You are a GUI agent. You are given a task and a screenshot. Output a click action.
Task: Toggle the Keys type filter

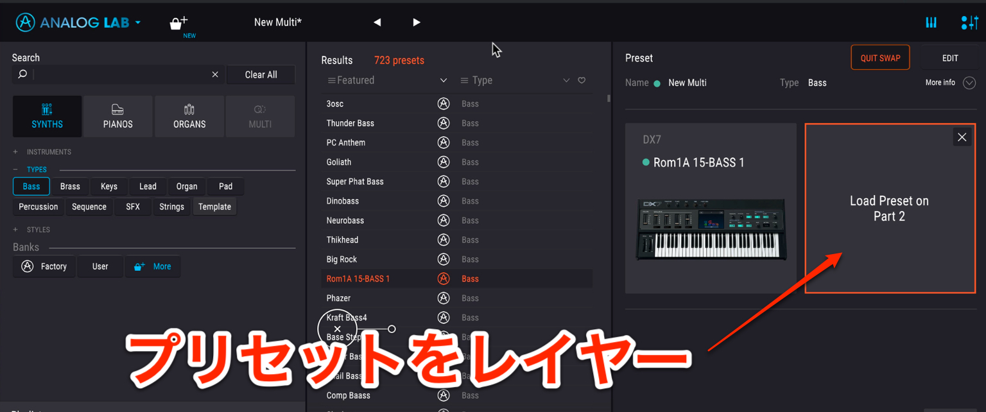pyautogui.click(x=109, y=186)
